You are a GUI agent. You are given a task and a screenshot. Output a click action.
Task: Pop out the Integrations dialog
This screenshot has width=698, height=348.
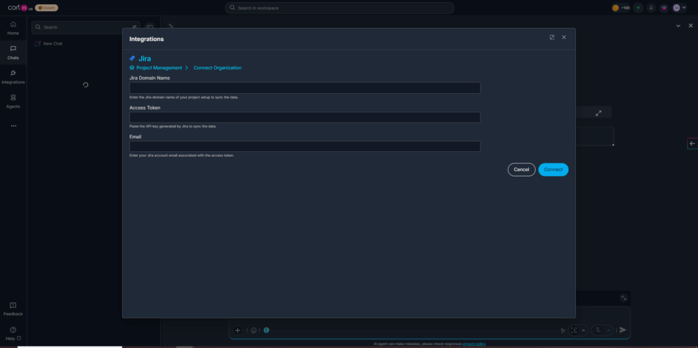point(552,37)
